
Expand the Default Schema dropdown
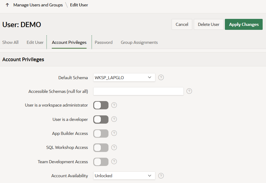pyautogui.click(x=124, y=78)
